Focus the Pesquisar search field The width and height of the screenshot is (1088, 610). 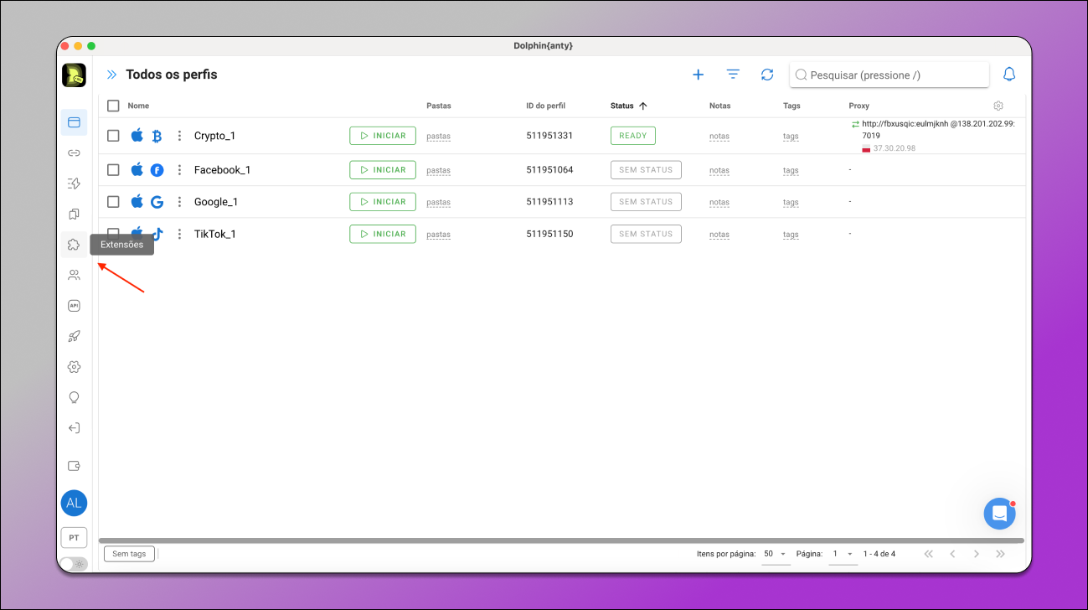pos(889,75)
